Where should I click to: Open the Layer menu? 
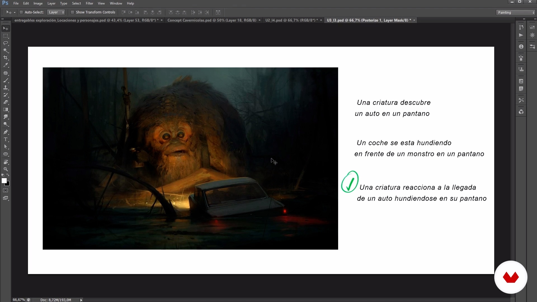point(51,3)
